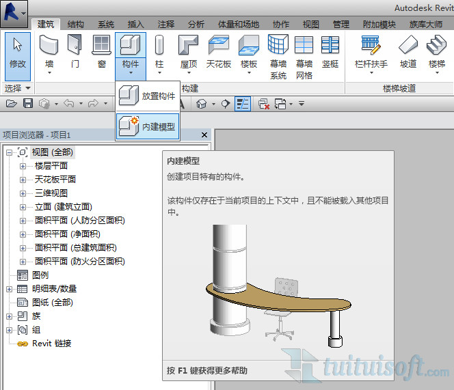Expand the 楼层平面 tree node
Image resolution: width=454 pixels, height=390 pixels.
[23, 166]
